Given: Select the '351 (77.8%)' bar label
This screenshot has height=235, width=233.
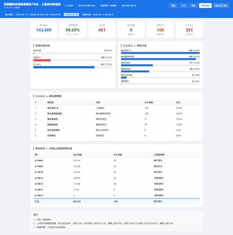Looking at the screenshot, I should 106,64.
